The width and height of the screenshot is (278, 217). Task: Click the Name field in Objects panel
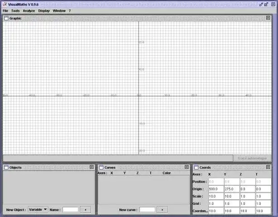point(70,210)
